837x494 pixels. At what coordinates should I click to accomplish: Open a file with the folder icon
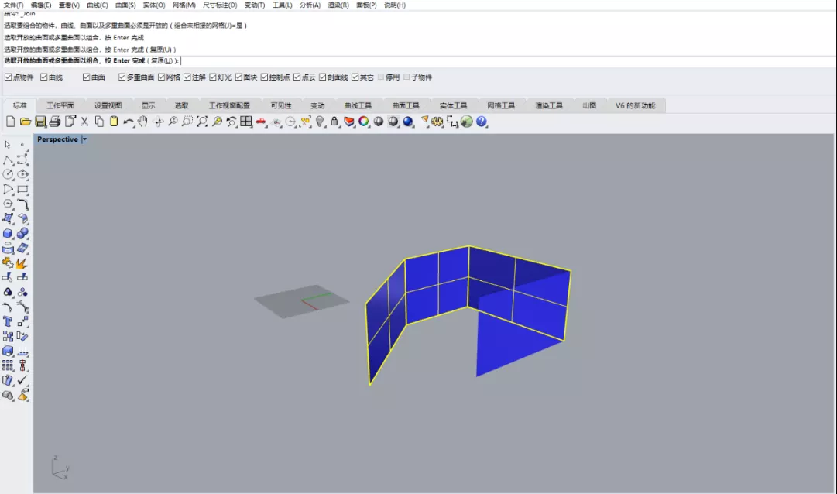[x=25, y=122]
